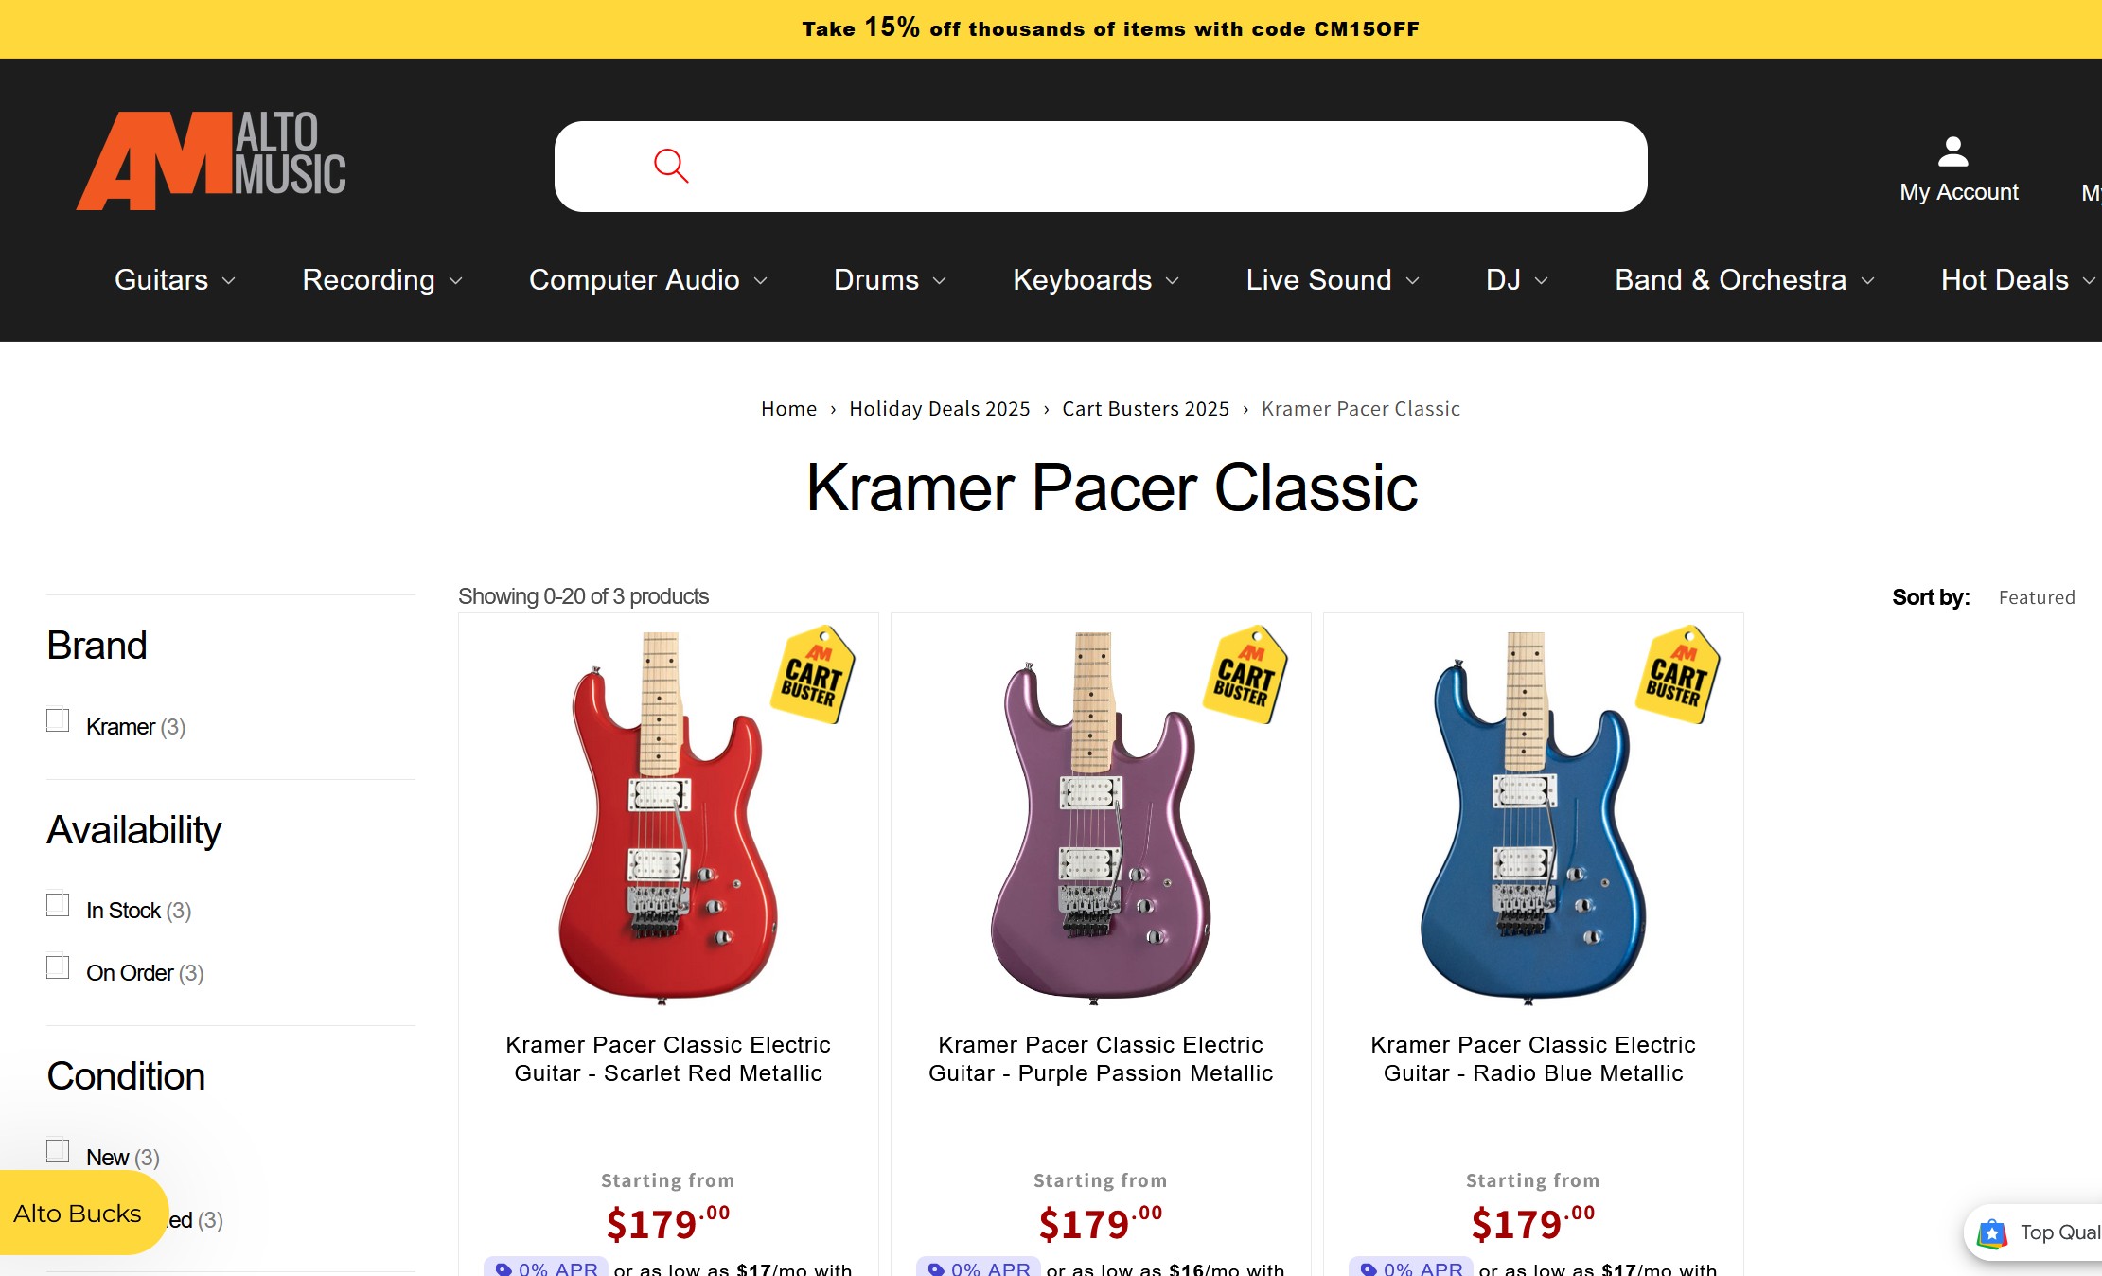
Task: Enable the In Stock availability filter
Action: point(58,904)
